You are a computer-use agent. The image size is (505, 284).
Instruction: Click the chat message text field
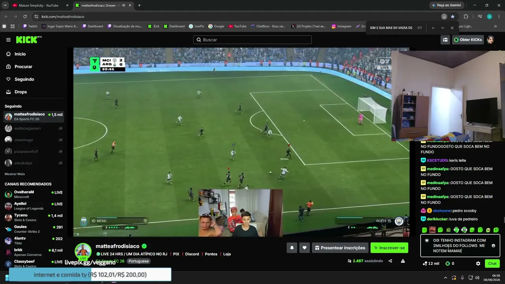pos(460,245)
